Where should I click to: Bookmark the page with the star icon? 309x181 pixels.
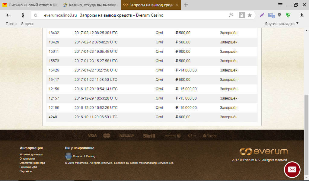250,15
